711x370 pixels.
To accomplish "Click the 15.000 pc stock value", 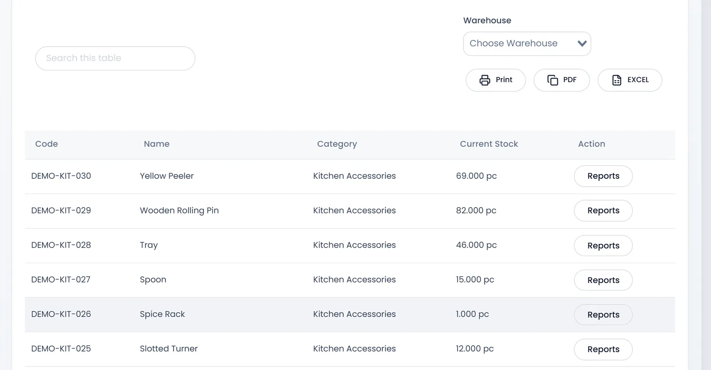I will pos(475,279).
